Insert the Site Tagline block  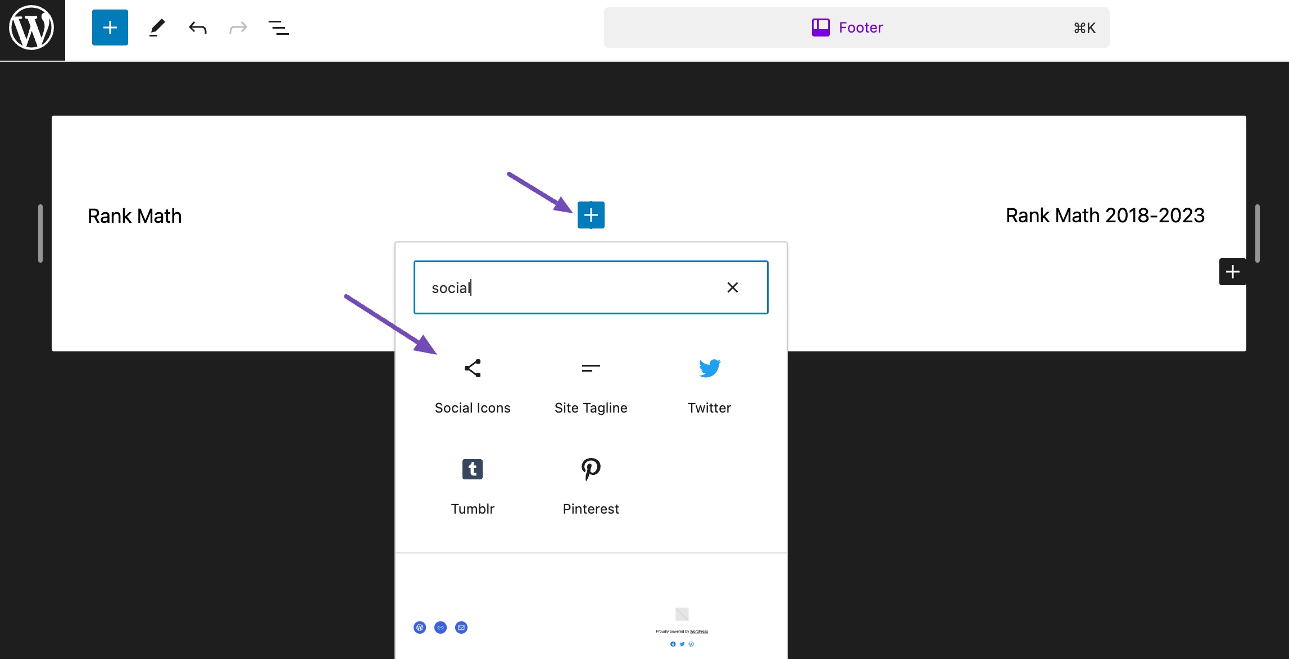click(x=591, y=386)
